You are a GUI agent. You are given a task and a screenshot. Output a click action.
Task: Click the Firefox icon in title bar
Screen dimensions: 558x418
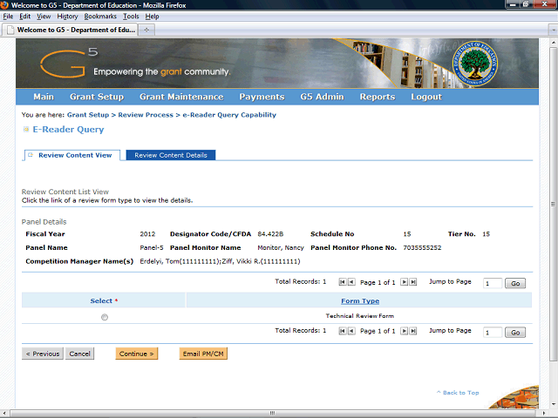point(4,5)
